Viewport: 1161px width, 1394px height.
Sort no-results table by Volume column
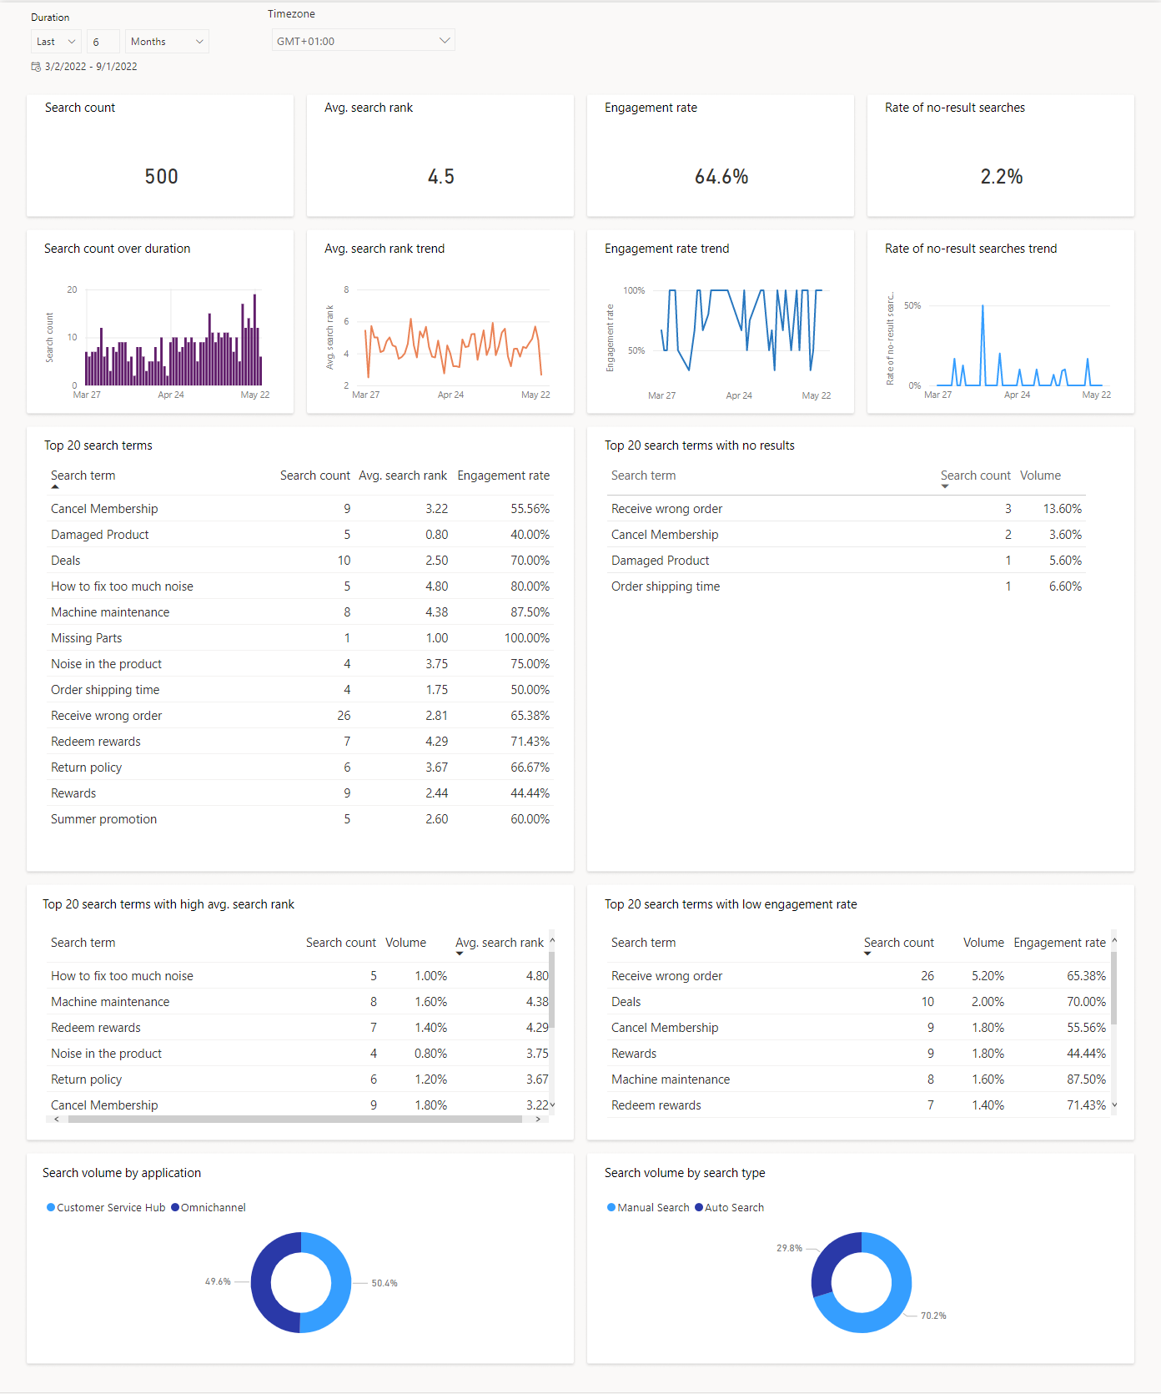[1041, 476]
